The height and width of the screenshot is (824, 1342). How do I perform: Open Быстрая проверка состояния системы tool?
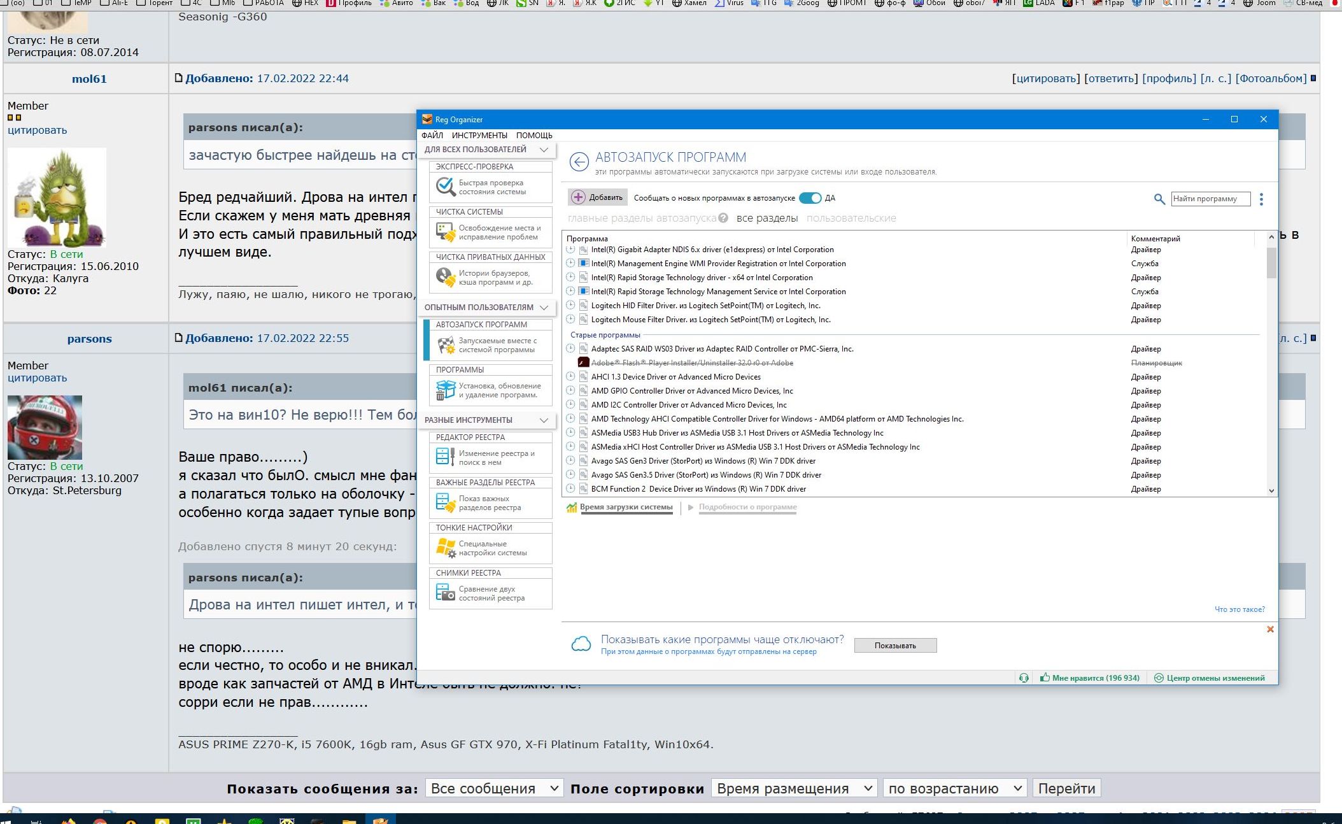[x=490, y=187]
